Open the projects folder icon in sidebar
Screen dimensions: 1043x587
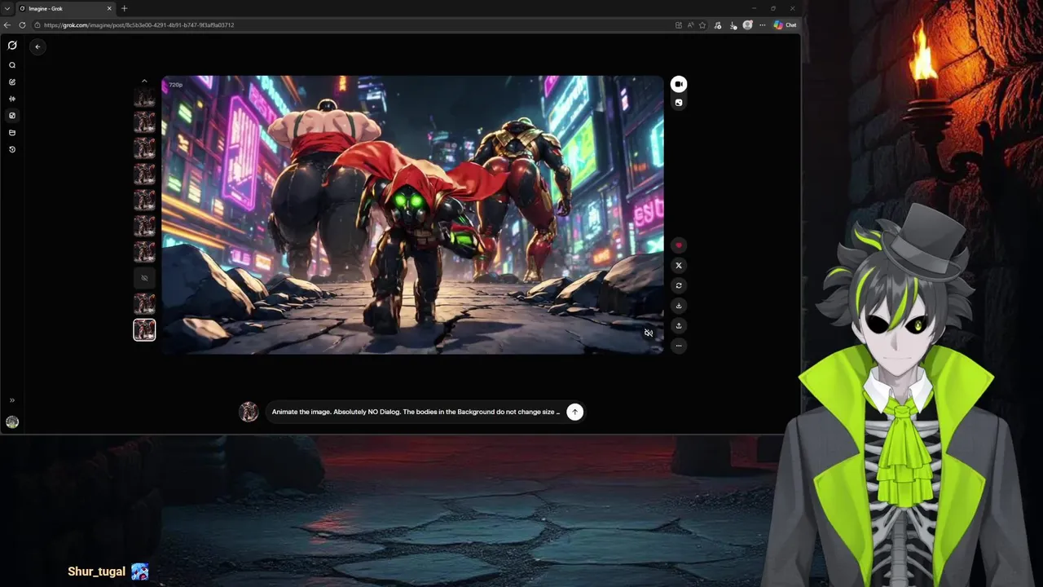12,132
